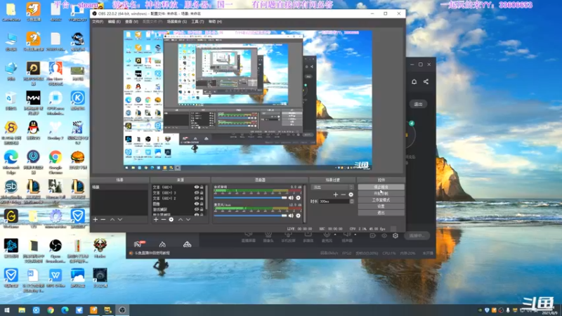562x316 pixels.
Task: Lock the 文本 (GDI+) 3 source
Action: click(202, 192)
